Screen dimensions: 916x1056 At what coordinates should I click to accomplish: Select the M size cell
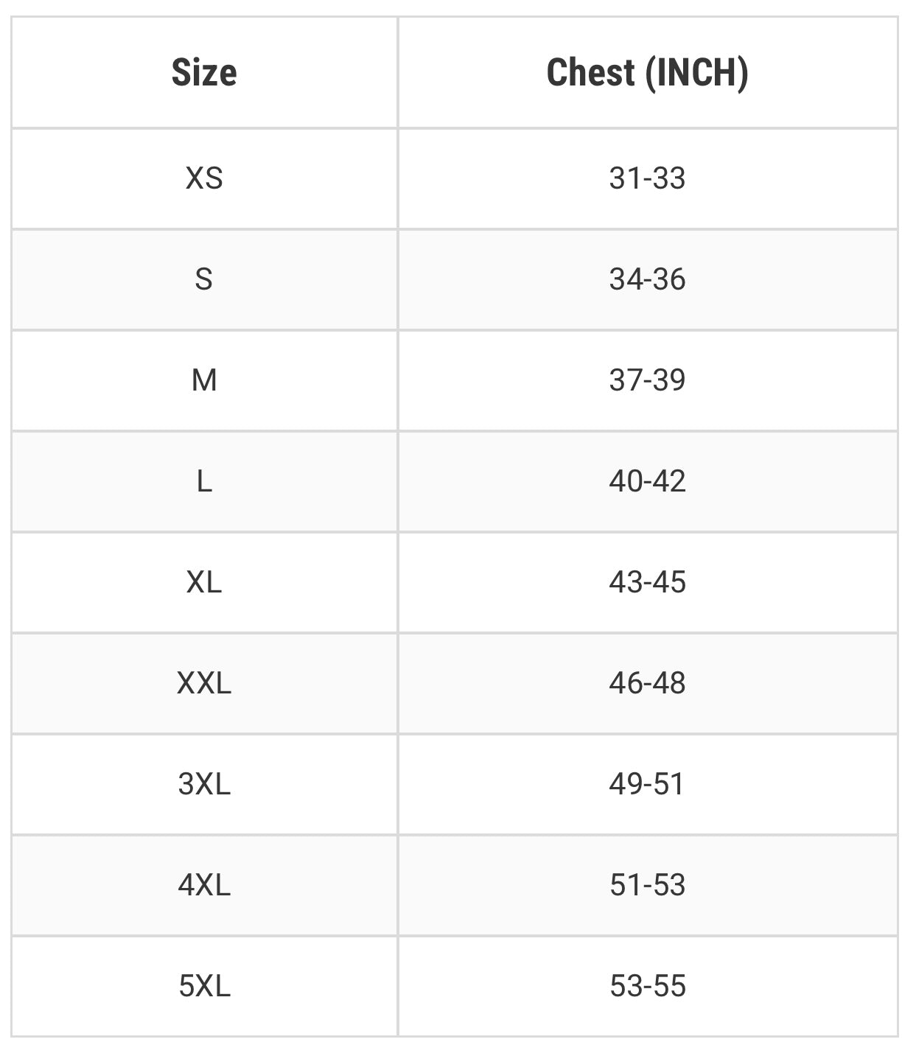(204, 380)
